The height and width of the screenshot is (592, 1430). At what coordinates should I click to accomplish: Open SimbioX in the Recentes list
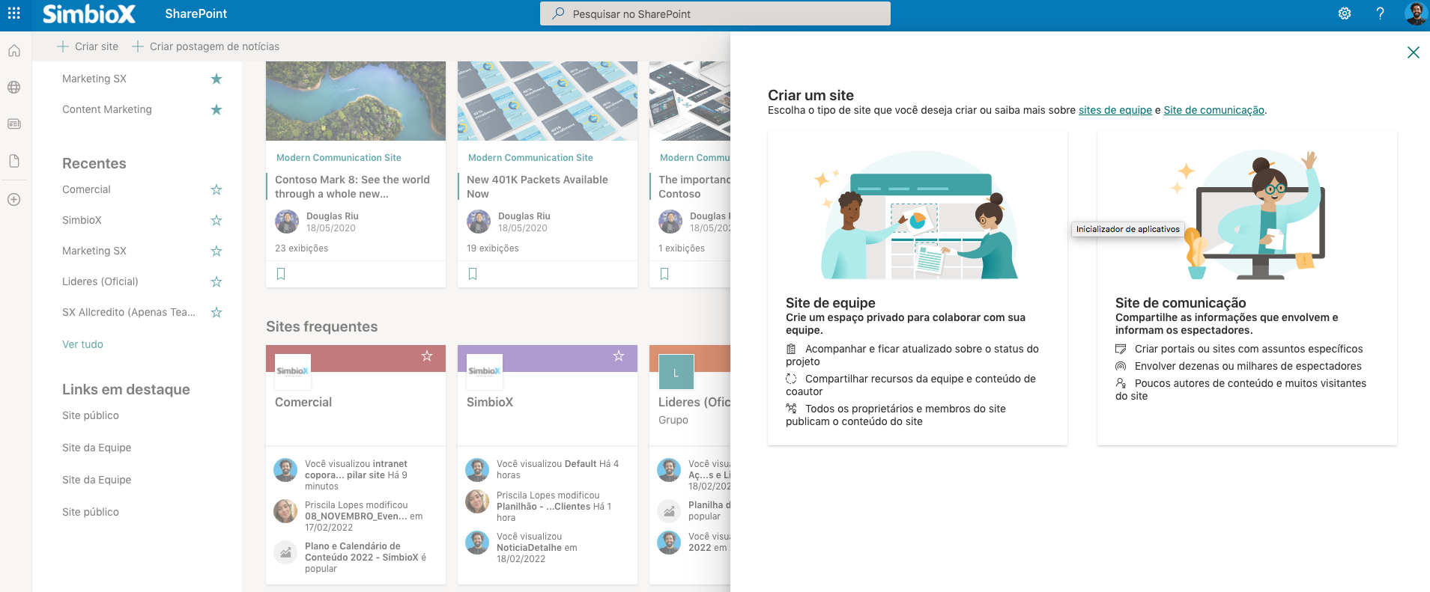click(x=82, y=220)
